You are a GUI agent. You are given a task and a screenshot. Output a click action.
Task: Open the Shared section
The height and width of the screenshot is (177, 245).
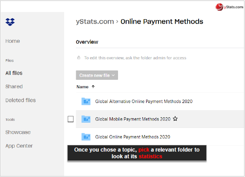tap(14, 86)
